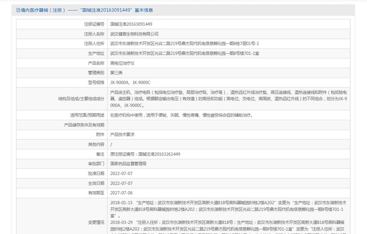Click the structure and composition description text
The width and height of the screenshot is (367, 234).
coord(228,99)
